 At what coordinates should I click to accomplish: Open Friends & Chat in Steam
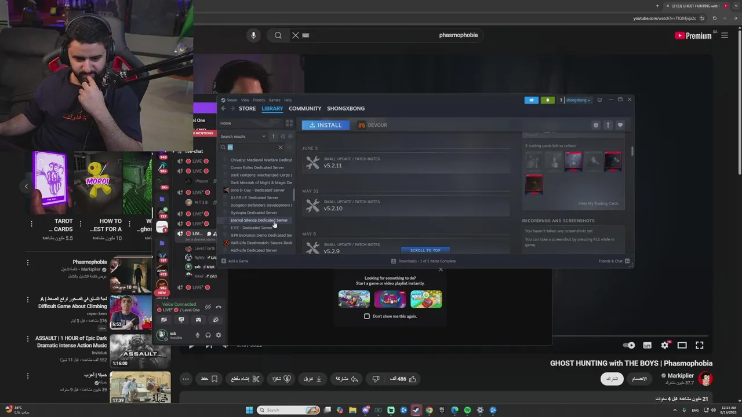point(614,261)
